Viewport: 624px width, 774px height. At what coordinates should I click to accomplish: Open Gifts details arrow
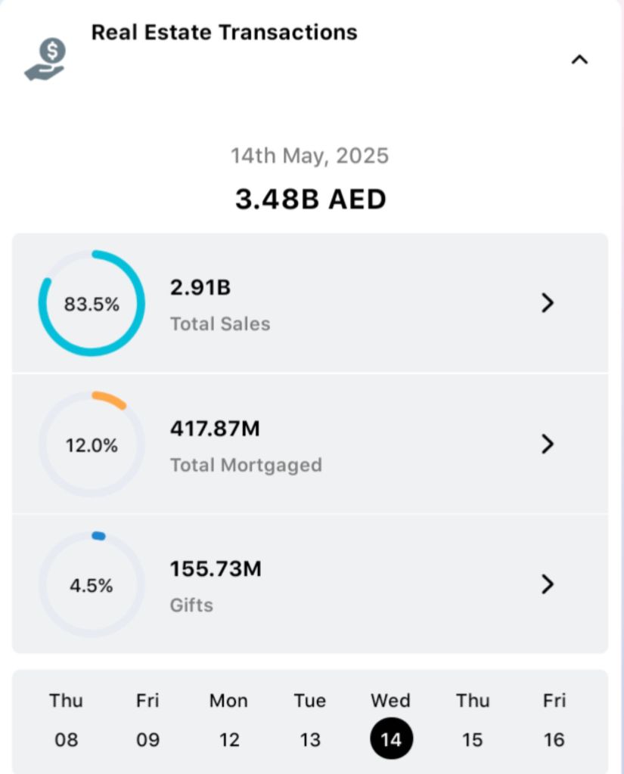click(x=548, y=584)
